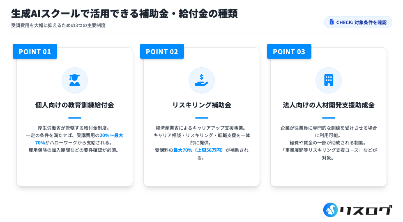Click the リスキリング補助金 heading
Image resolution: width=403 pixels, height=222 pixels.
[x=201, y=105]
